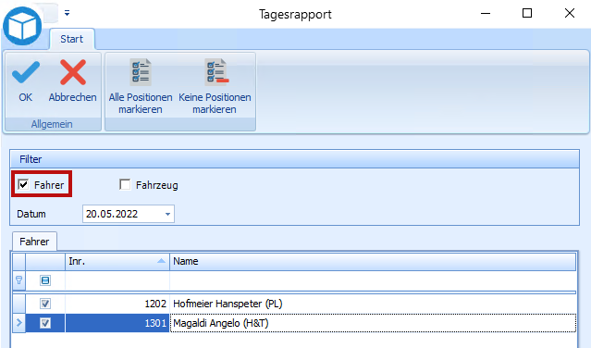The image size is (591, 348).
Task: Click the red Abbrechen cross icon
Action: (73, 72)
